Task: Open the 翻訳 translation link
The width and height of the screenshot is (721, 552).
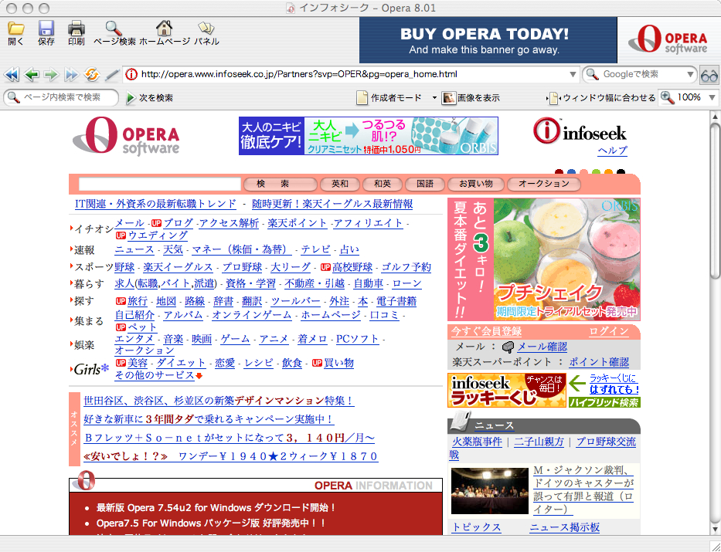Action: (x=252, y=302)
